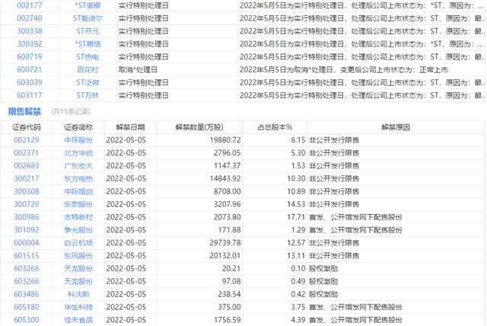This screenshot has width=487, height=326.
Task: Open stock code 601515 link
Action: click(27, 255)
